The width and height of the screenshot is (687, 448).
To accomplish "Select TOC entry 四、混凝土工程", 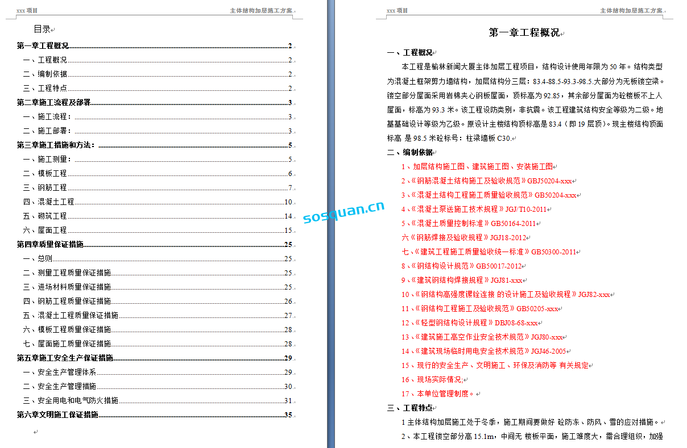I will coord(48,202).
